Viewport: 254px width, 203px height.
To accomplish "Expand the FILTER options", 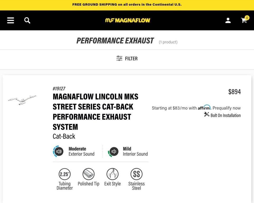I will click(127, 58).
